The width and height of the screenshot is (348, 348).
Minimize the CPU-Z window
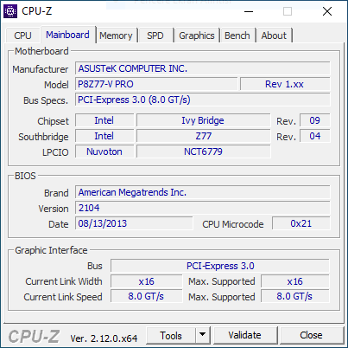tap(249, 11)
